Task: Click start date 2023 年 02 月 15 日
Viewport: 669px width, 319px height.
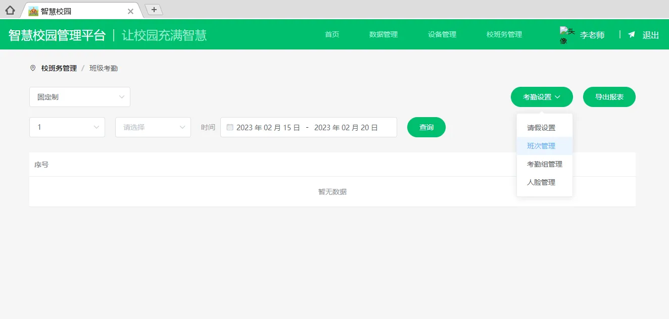Action: coord(268,128)
